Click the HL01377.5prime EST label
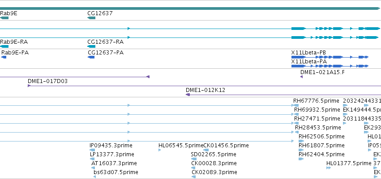This screenshot has height=179, width=381. [349, 163]
